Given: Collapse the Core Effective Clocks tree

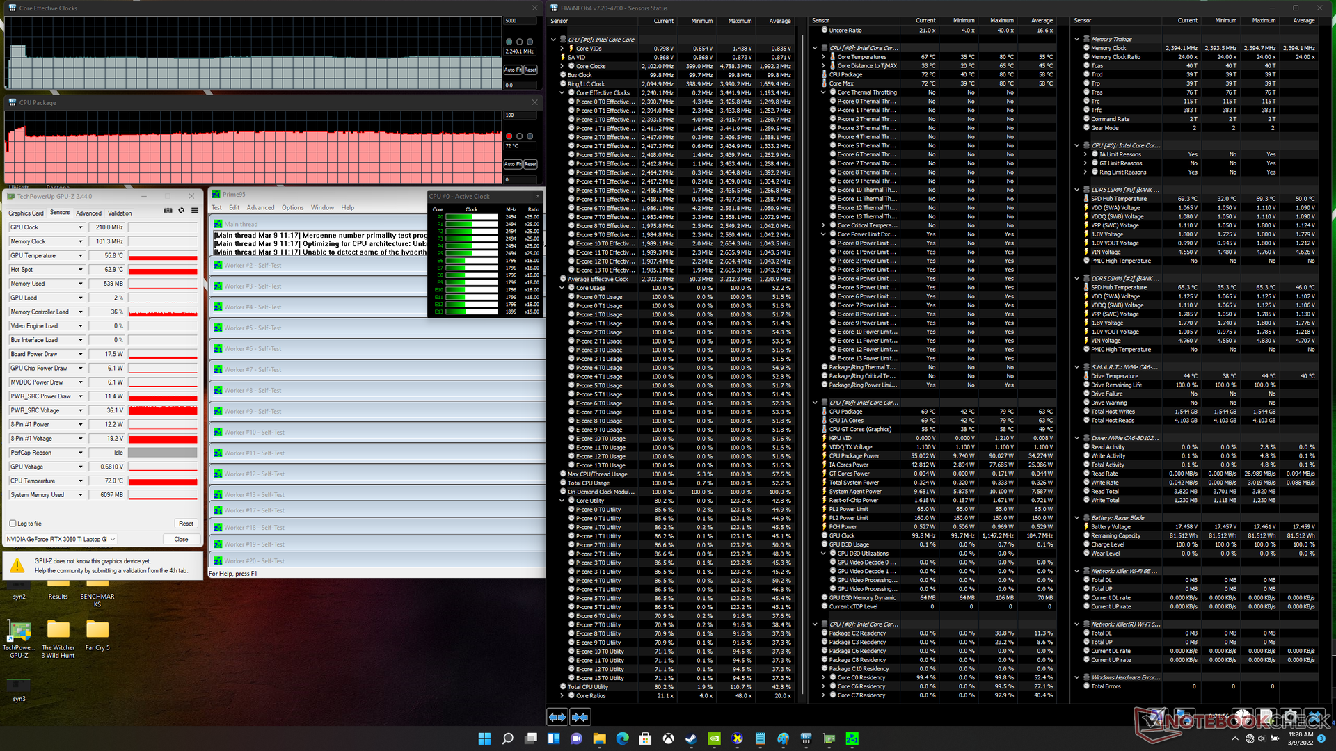Looking at the screenshot, I should coord(562,92).
